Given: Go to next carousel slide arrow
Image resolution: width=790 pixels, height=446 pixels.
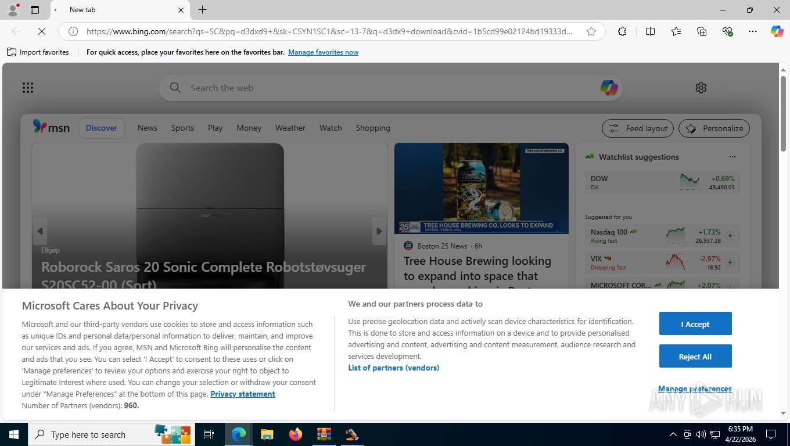Looking at the screenshot, I should pos(379,231).
